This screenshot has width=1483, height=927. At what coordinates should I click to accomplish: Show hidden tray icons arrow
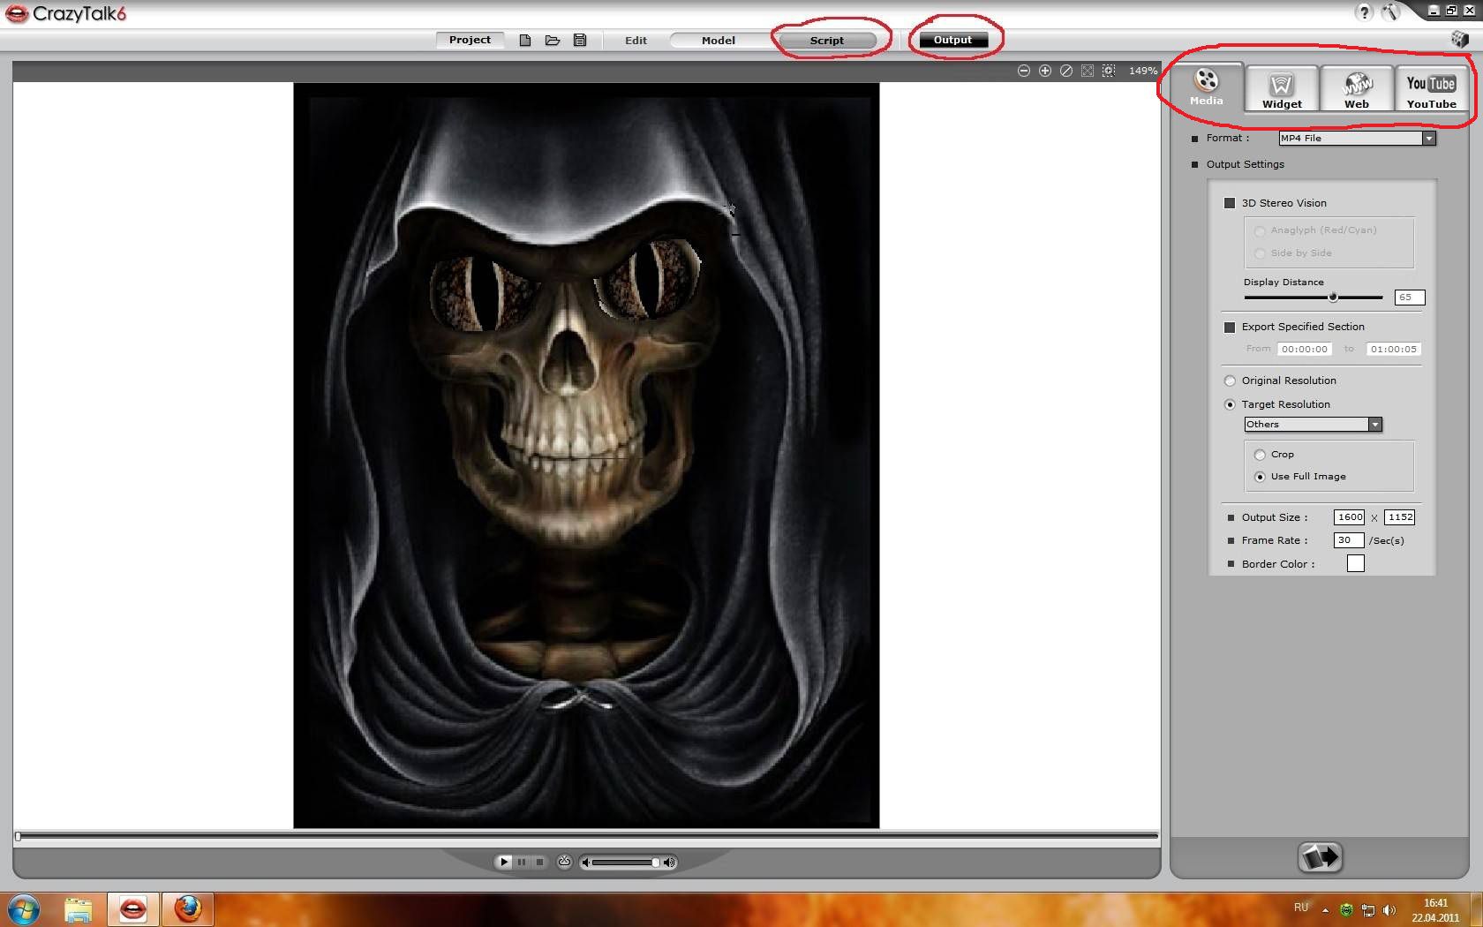(x=1325, y=910)
